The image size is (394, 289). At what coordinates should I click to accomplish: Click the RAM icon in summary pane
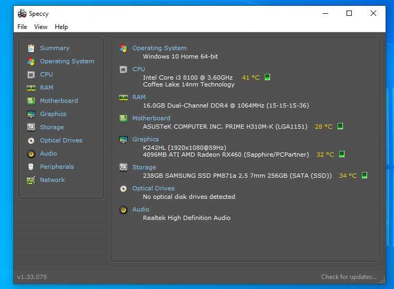tap(123, 98)
